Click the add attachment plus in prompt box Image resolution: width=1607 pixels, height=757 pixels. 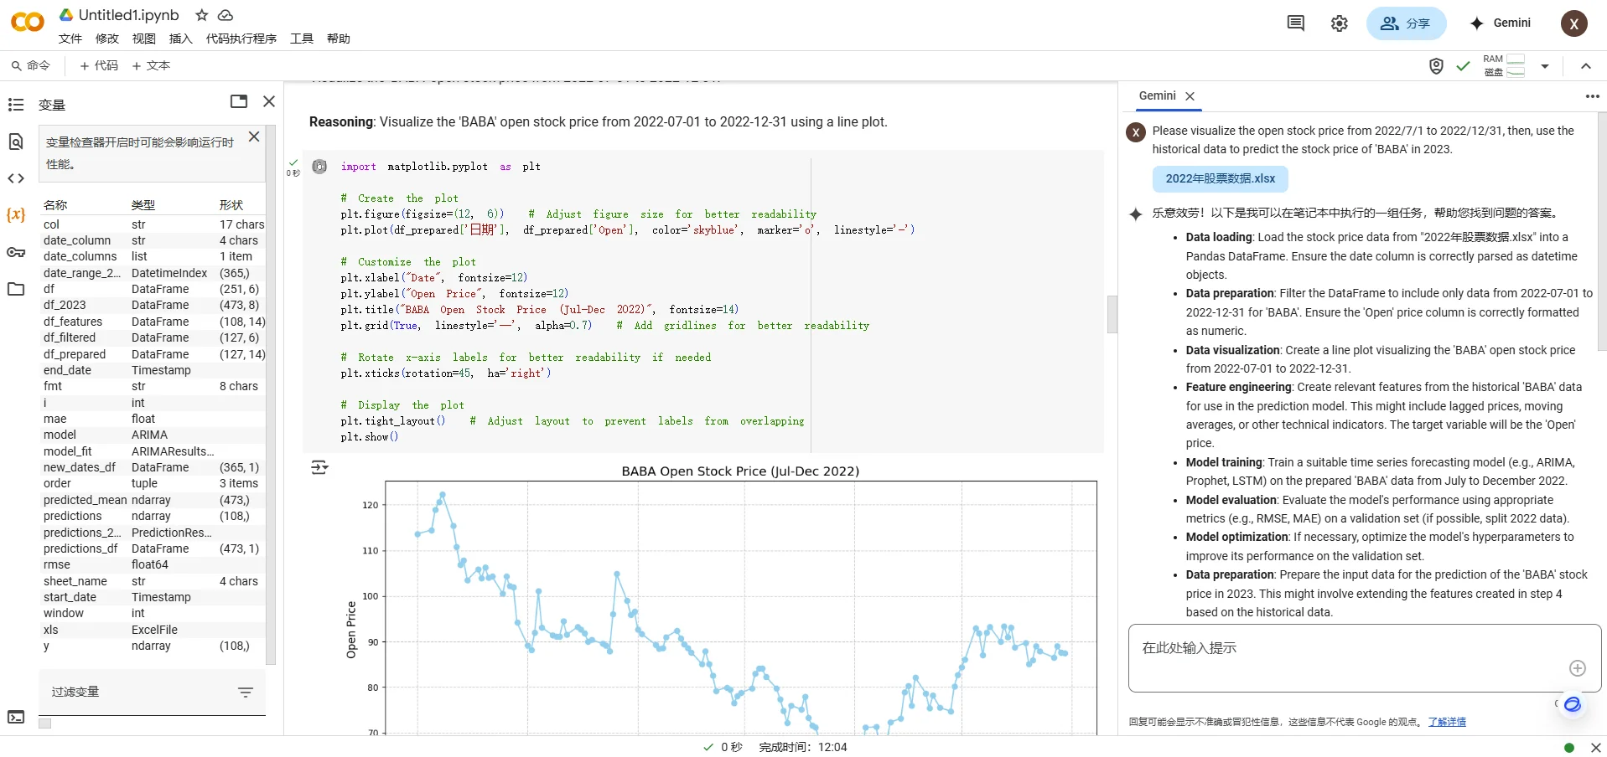click(x=1578, y=667)
